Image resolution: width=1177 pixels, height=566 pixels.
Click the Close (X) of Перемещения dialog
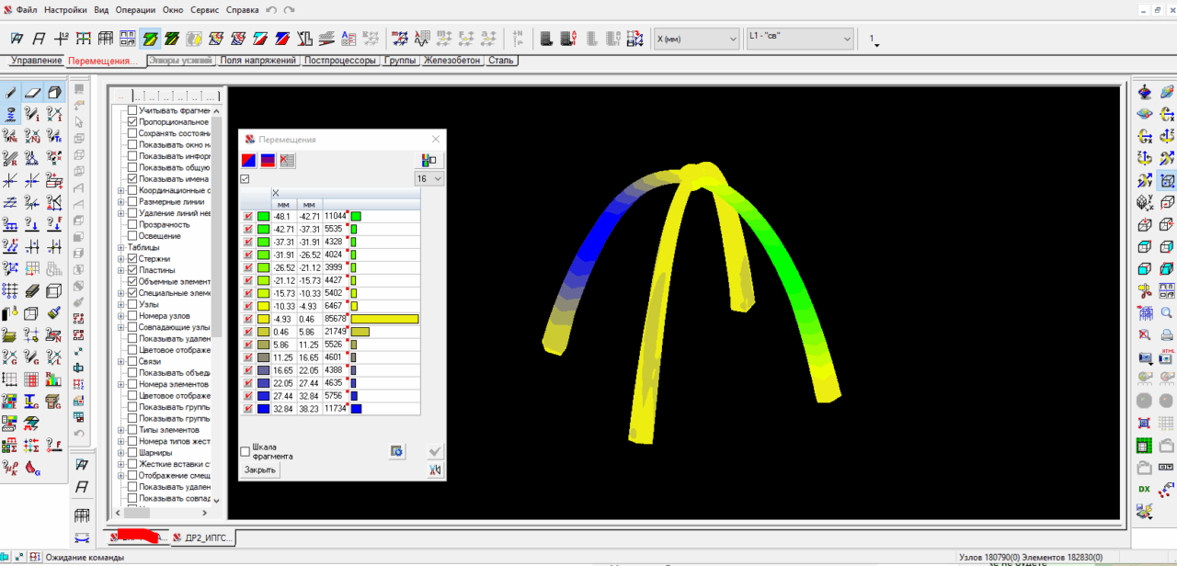point(436,139)
